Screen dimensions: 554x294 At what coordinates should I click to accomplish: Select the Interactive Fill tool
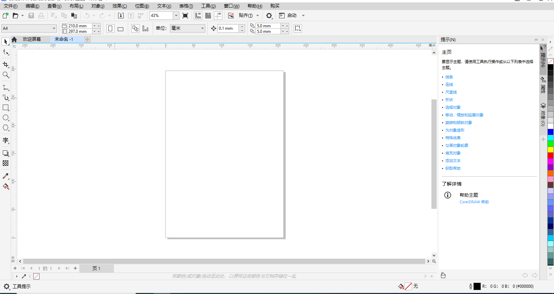click(x=6, y=186)
